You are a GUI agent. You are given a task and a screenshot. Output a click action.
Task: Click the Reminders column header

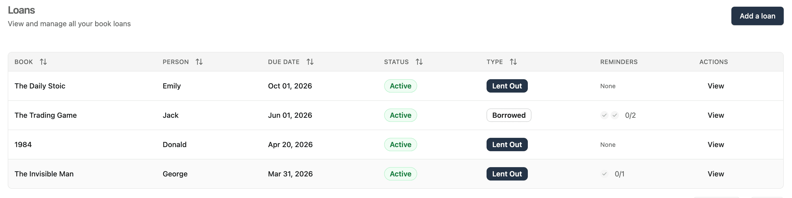619,62
